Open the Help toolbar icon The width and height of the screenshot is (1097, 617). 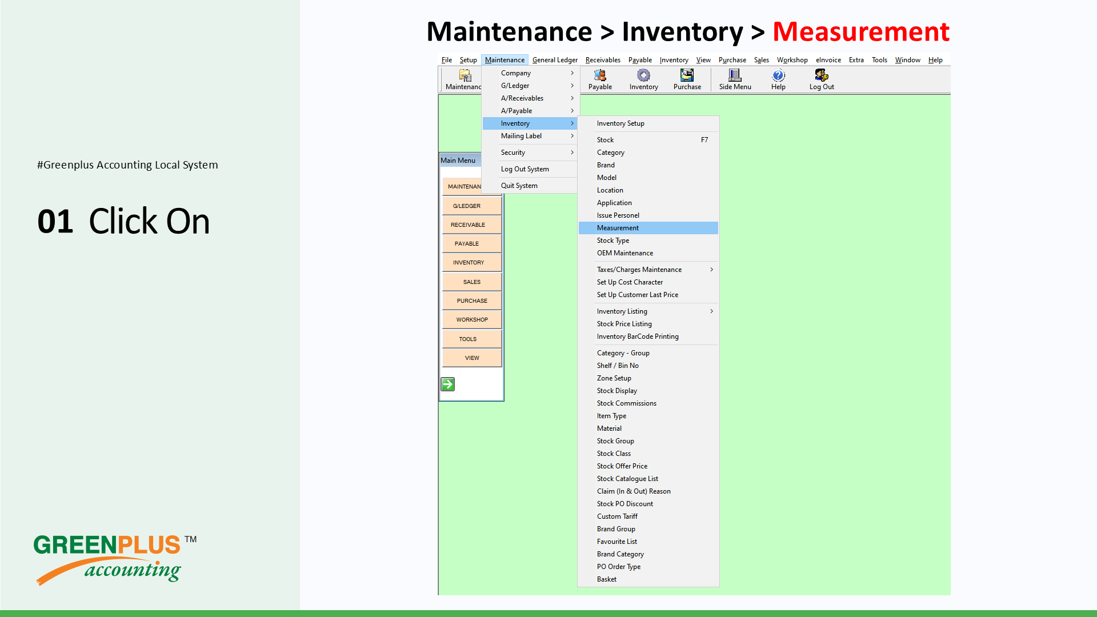tap(778, 79)
